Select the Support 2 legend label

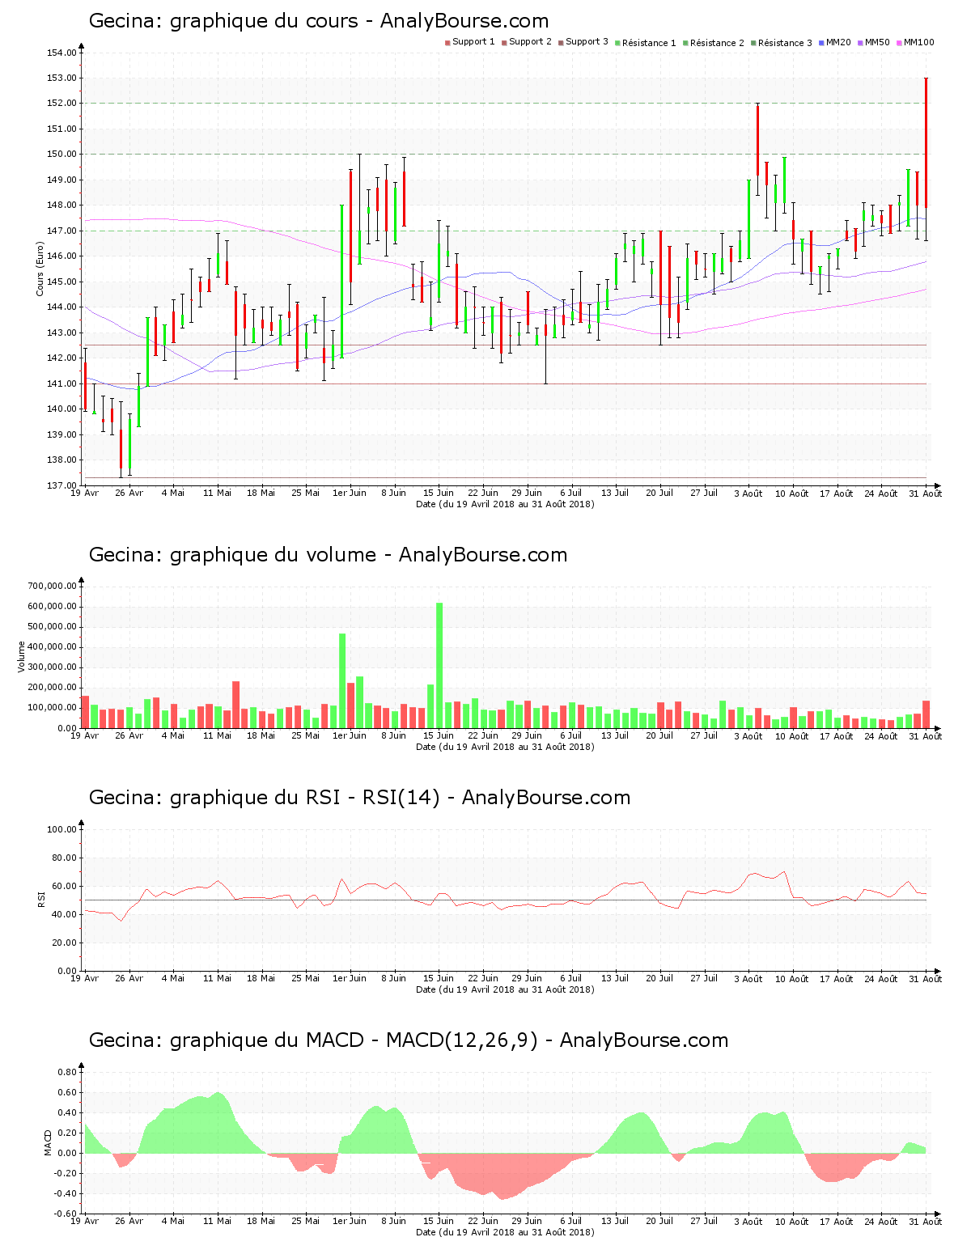[x=530, y=42]
